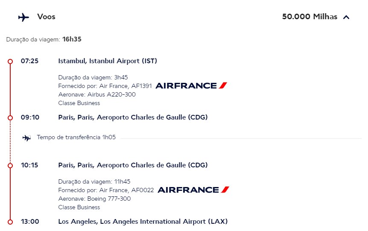Click Los Angeles International Airport (LAX) text

[164, 222]
